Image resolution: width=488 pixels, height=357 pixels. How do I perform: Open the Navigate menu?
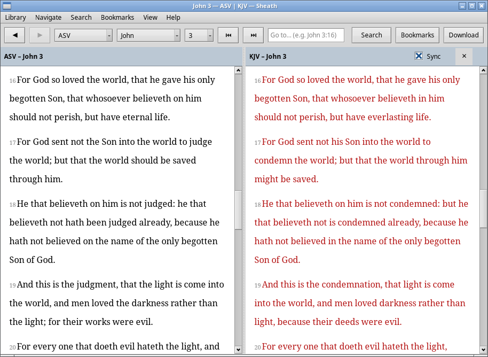pos(48,18)
